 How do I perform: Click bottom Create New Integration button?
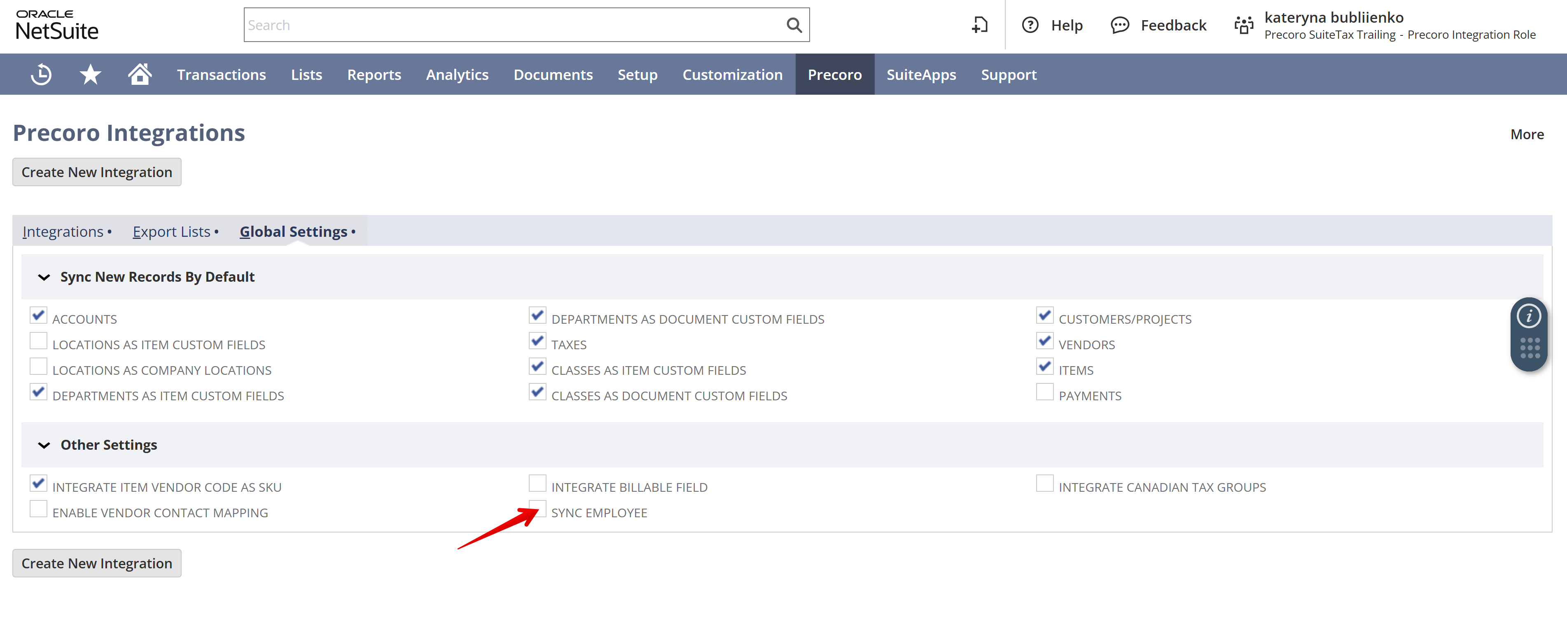click(x=97, y=563)
